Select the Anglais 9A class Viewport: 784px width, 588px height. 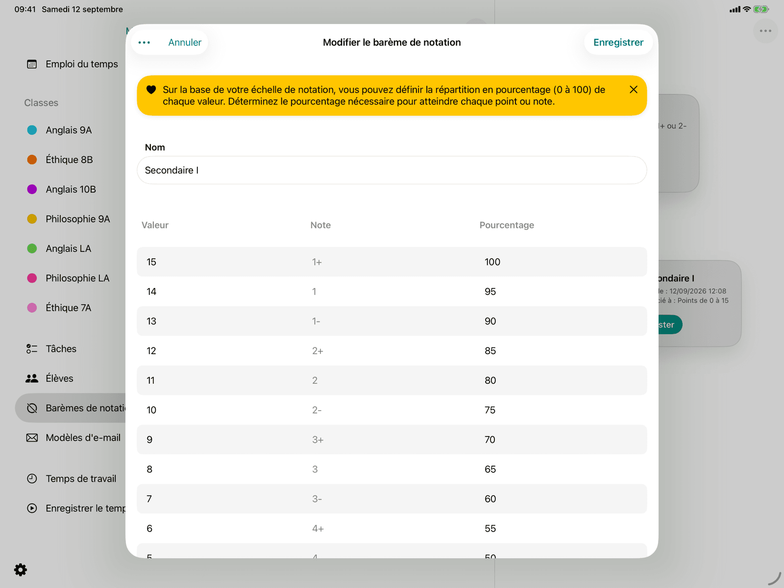point(69,130)
